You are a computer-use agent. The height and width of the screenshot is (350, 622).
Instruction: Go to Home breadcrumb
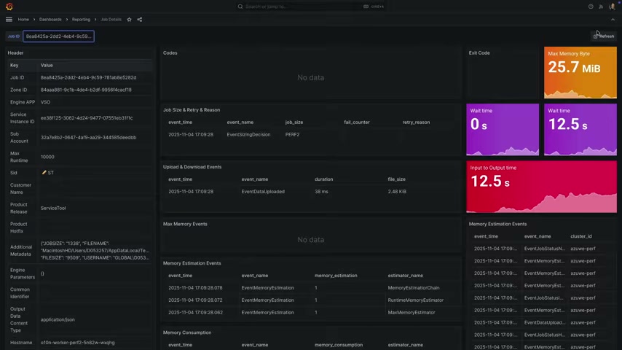(23, 20)
